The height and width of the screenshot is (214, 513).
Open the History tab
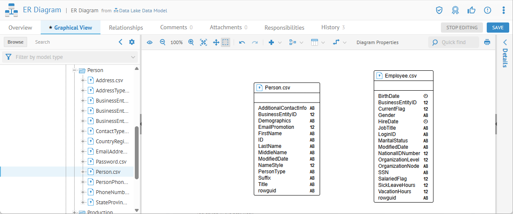(x=330, y=28)
